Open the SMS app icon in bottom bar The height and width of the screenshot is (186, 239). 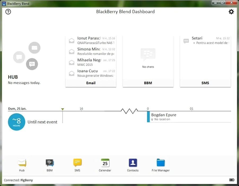pyautogui.click(x=77, y=163)
